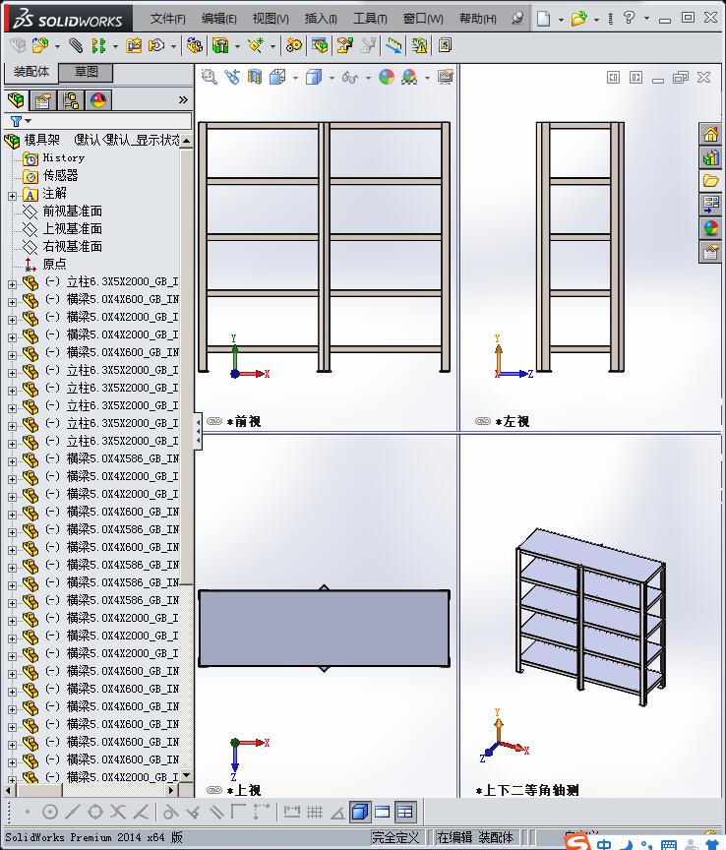Open the 编辑(E) menu
This screenshot has width=726, height=850.
pyautogui.click(x=218, y=19)
